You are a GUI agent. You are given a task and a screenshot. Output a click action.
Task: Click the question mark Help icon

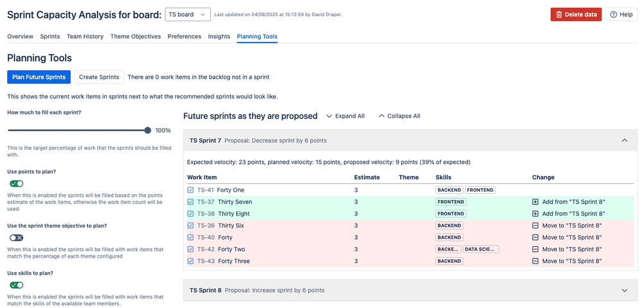(x=614, y=15)
